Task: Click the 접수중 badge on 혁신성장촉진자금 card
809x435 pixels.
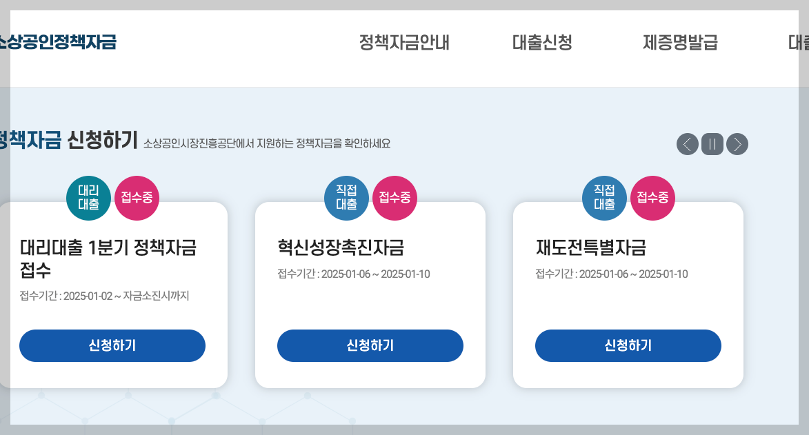Action: [394, 198]
